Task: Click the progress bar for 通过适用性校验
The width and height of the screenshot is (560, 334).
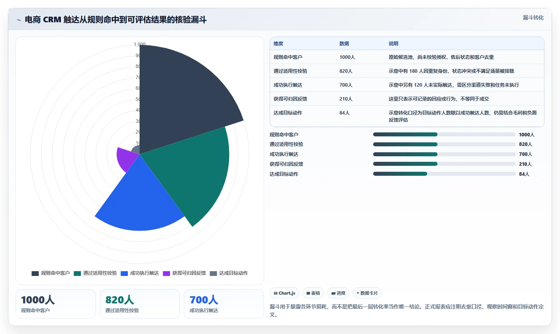Action: pyautogui.click(x=444, y=144)
